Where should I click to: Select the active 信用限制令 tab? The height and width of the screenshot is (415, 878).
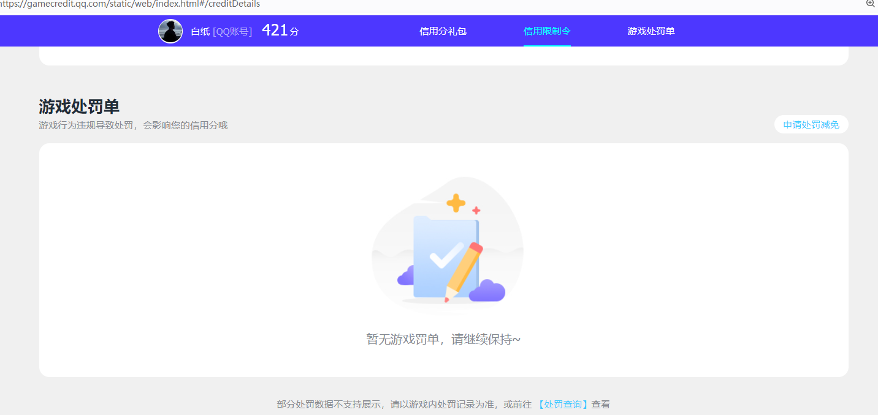point(547,31)
